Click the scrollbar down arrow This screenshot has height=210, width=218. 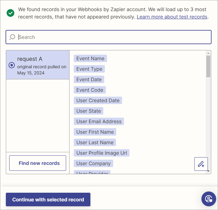click(x=208, y=171)
